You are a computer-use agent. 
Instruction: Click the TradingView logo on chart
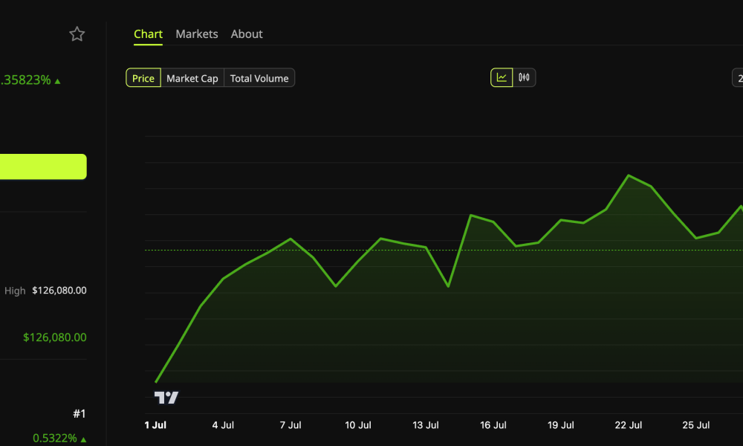(x=166, y=397)
